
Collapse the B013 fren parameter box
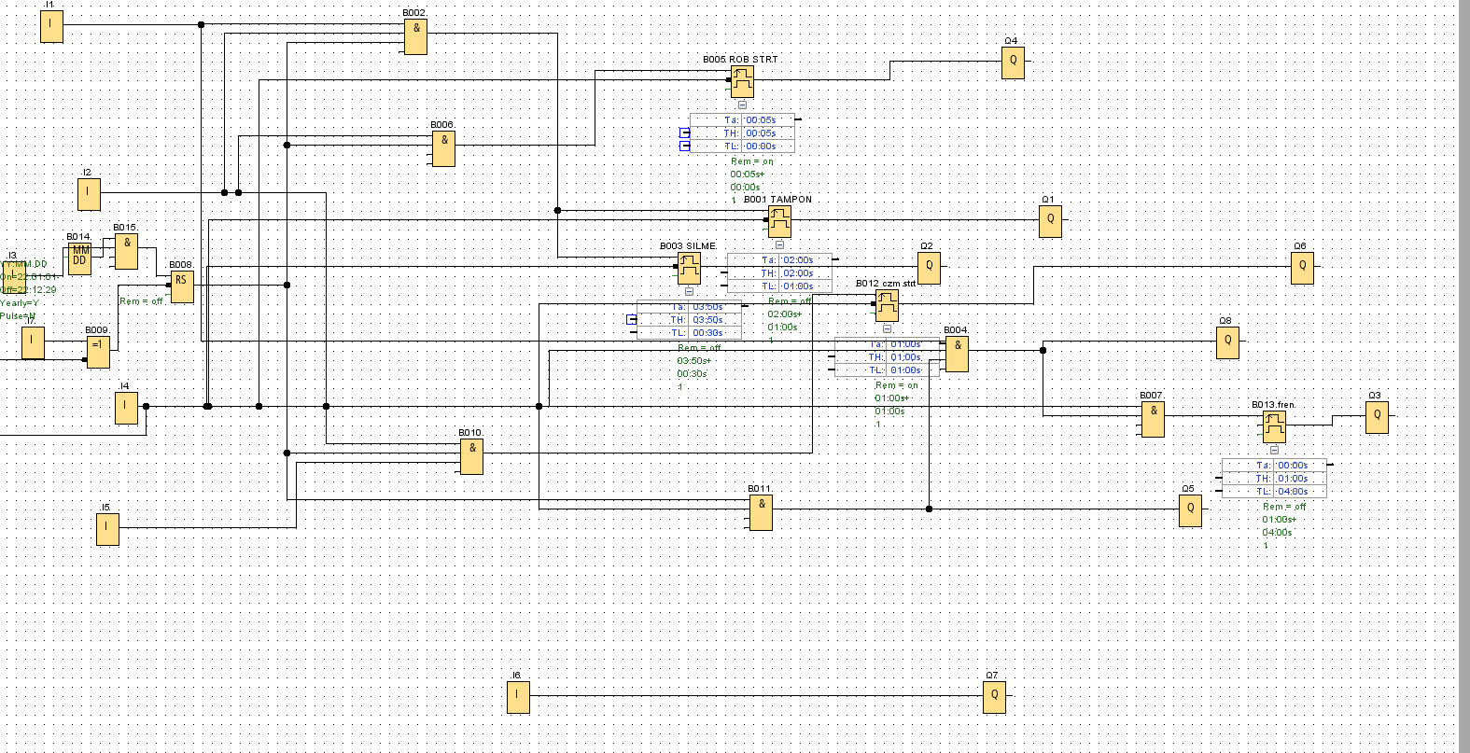click(1274, 450)
